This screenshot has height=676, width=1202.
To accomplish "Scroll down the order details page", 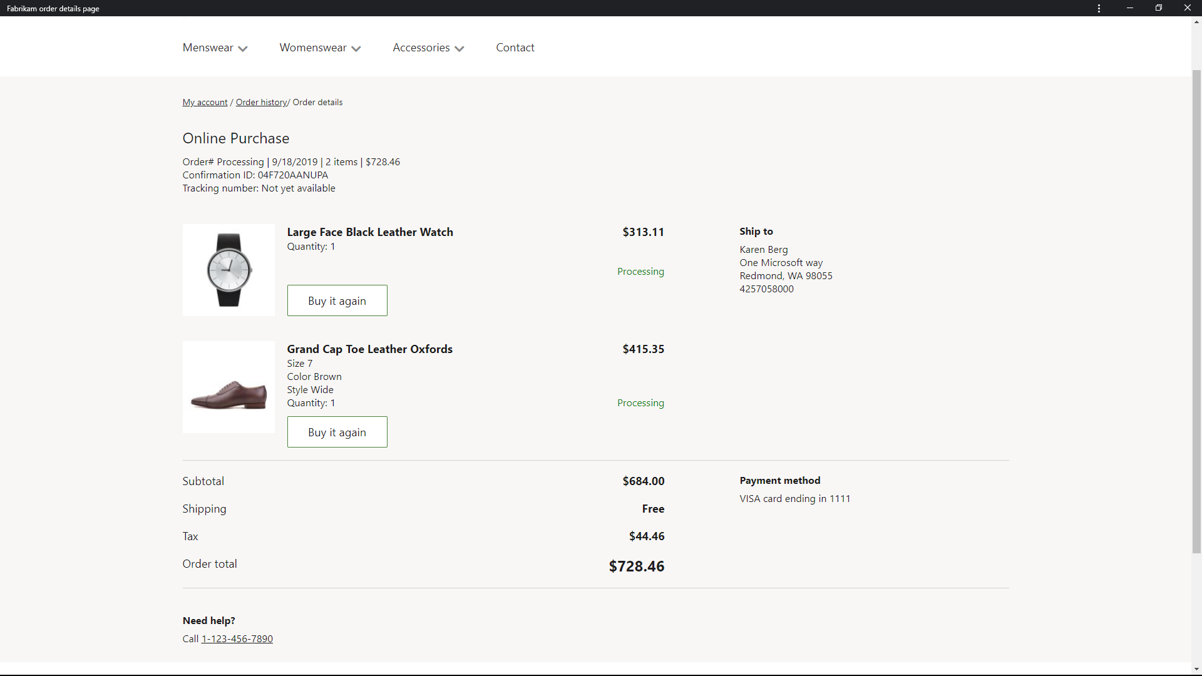I will point(1194,666).
